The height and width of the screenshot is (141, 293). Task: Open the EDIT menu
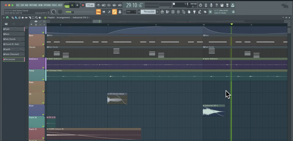pos(22,5)
